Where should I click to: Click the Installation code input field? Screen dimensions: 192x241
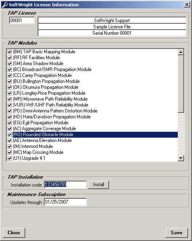click(x=66, y=185)
